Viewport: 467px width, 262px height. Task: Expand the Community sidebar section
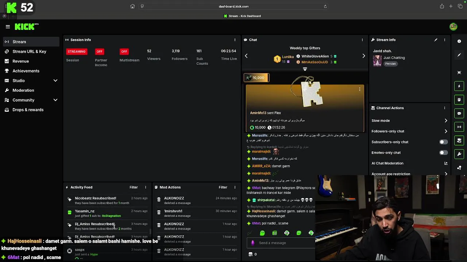tap(55, 100)
